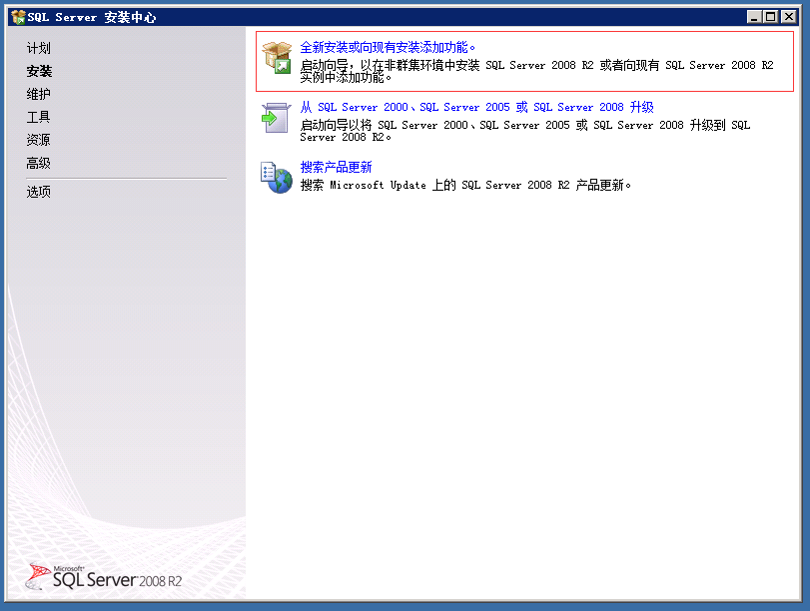Open the 从 SQL Server 2000 升级 link

(x=476, y=107)
